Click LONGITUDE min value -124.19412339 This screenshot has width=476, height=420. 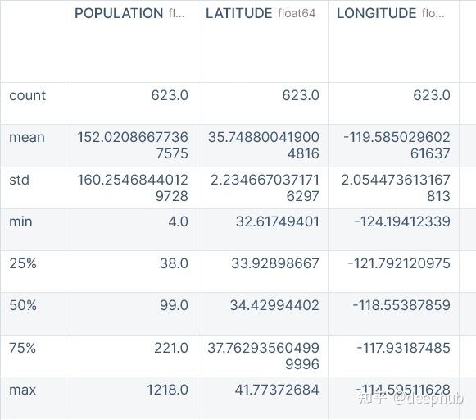pos(402,221)
